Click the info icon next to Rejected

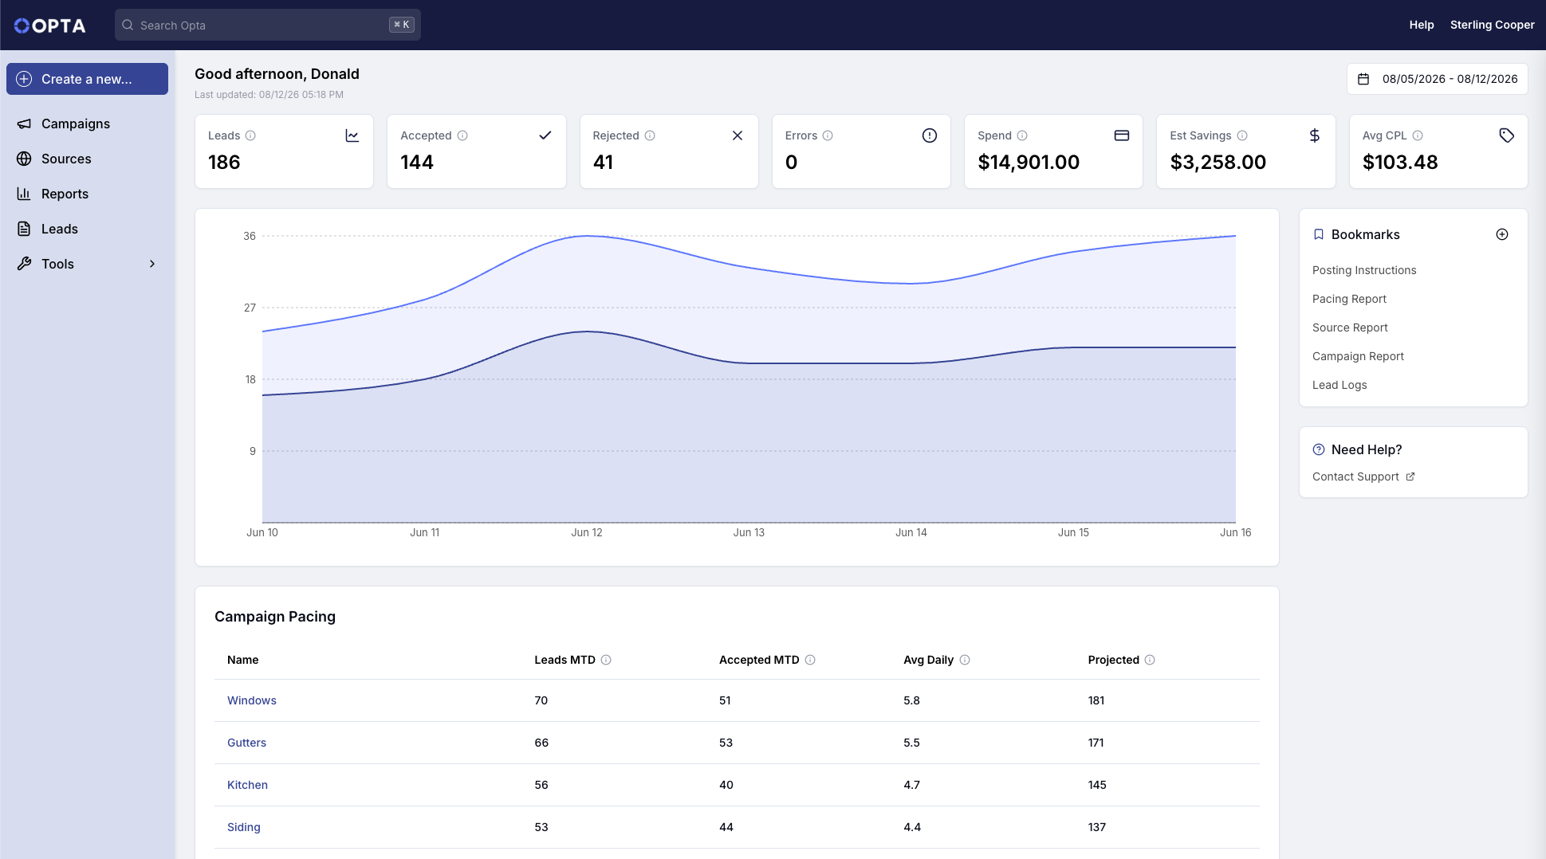[x=650, y=135]
